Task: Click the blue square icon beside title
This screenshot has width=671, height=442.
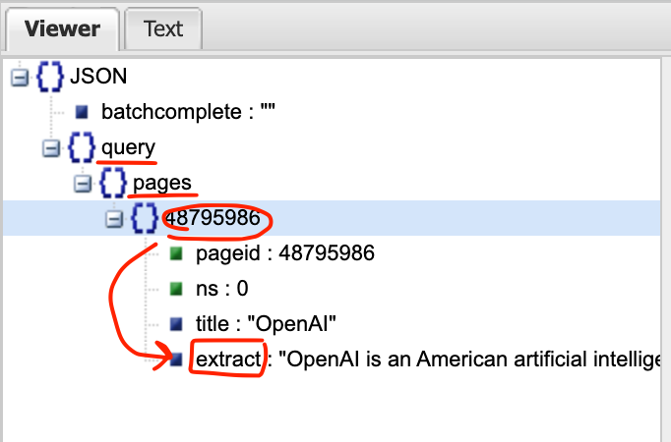Action: pyautogui.click(x=176, y=324)
